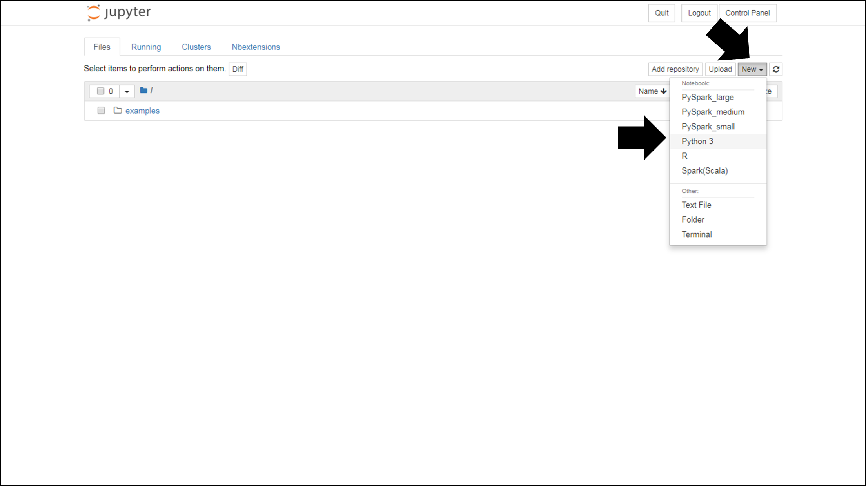Click the Quit button
Image resolution: width=866 pixels, height=486 pixels.
coord(662,13)
